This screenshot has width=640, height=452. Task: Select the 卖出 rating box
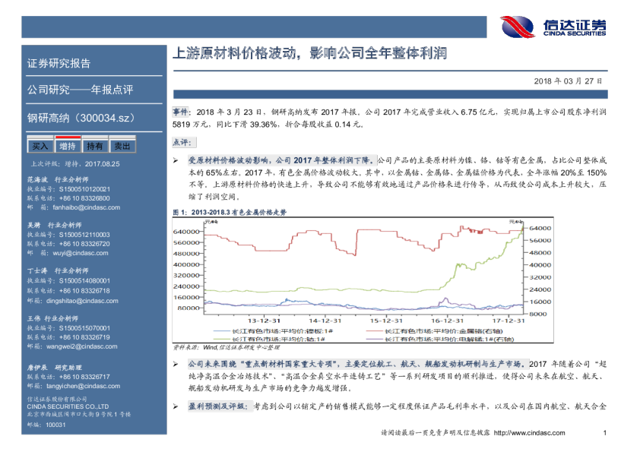(122, 146)
